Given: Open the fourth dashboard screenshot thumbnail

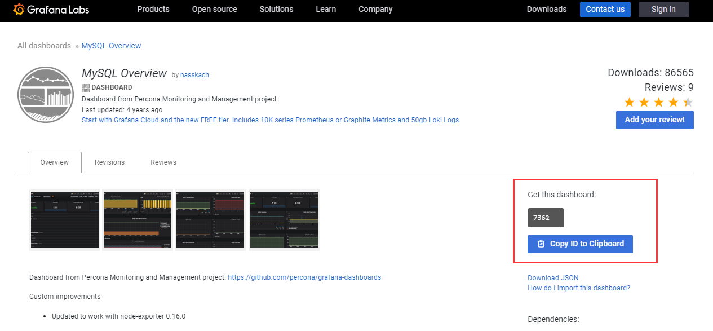Looking at the screenshot, I should tap(284, 219).
